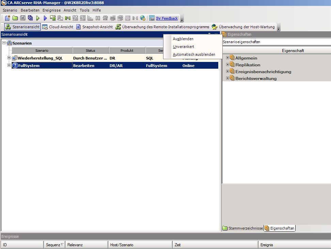Click the green Difference Report icon between two servers

[x=67, y=18]
